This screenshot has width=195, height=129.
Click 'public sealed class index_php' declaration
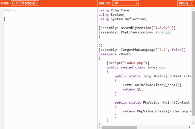[x=136, y=67]
